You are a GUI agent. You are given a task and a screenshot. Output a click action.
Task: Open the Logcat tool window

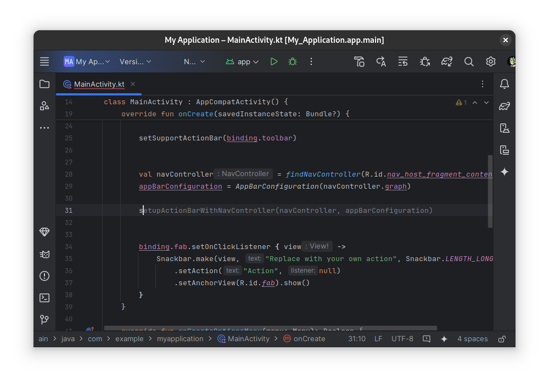click(x=44, y=254)
